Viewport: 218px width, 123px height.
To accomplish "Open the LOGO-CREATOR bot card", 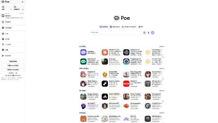I will coord(111,97).
